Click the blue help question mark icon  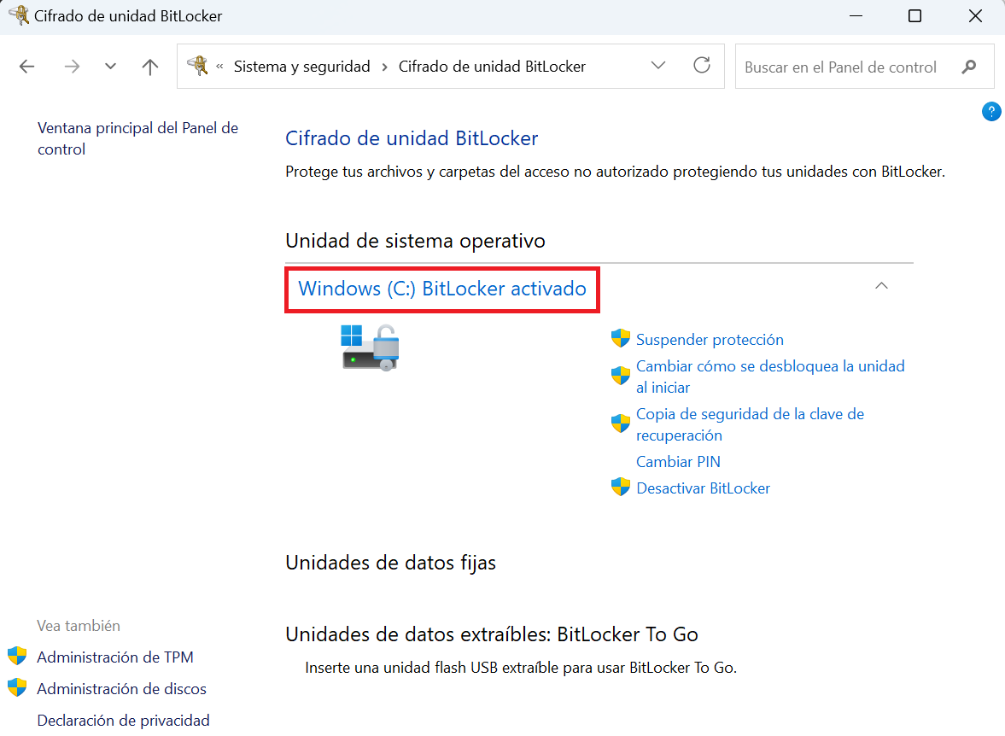991,111
